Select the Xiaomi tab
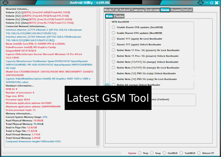The image size is (221, 157). (x=165, y=10)
